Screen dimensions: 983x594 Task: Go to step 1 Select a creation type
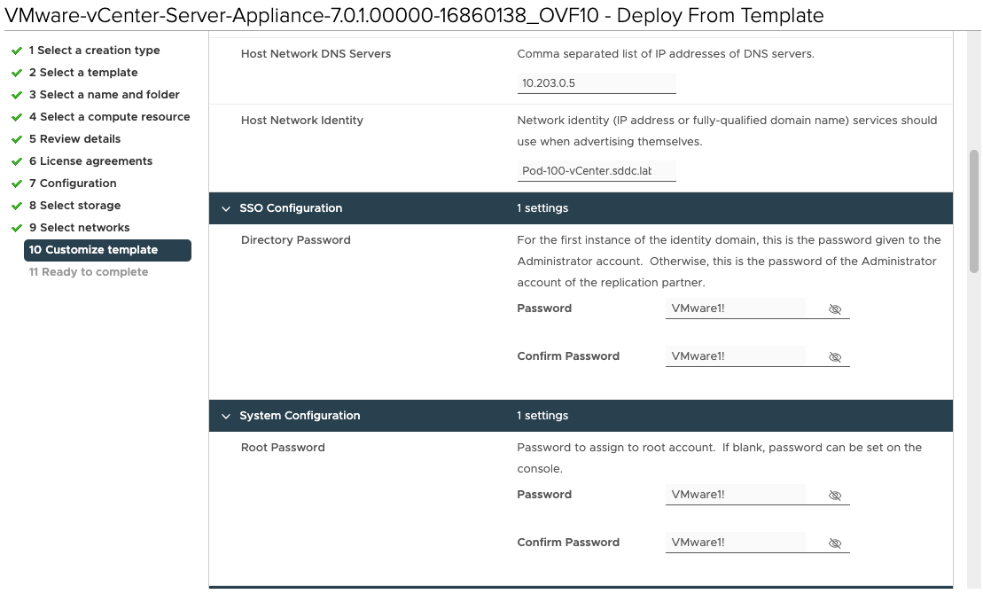click(94, 51)
